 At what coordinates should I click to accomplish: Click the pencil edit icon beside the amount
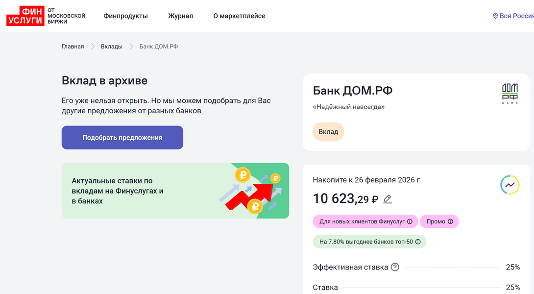coord(388,199)
